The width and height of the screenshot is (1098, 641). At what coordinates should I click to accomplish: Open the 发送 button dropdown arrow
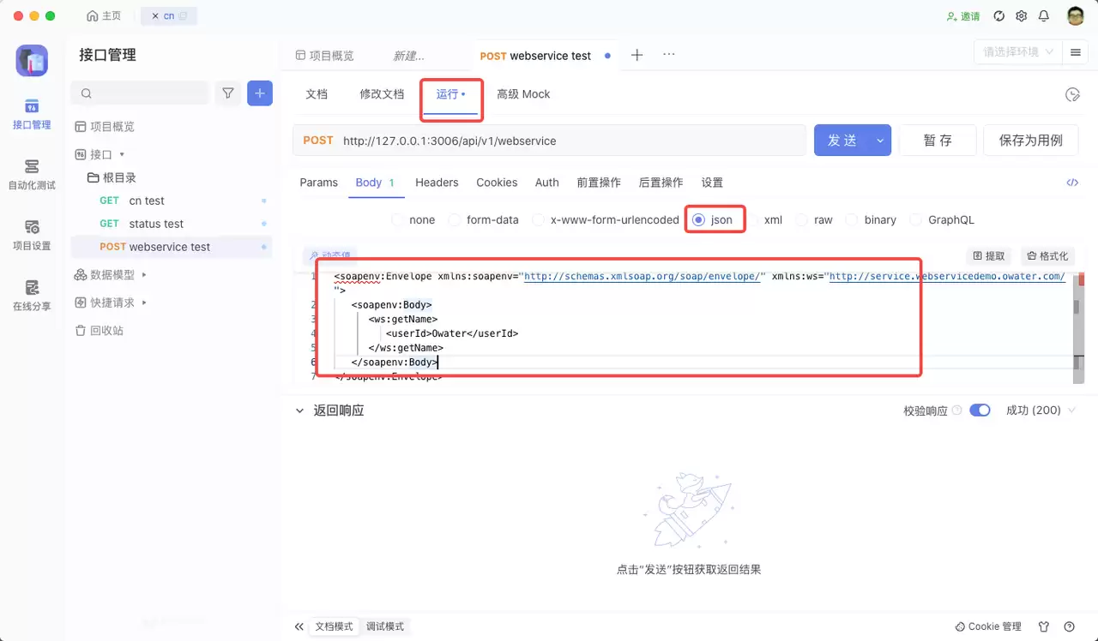pyautogui.click(x=879, y=141)
